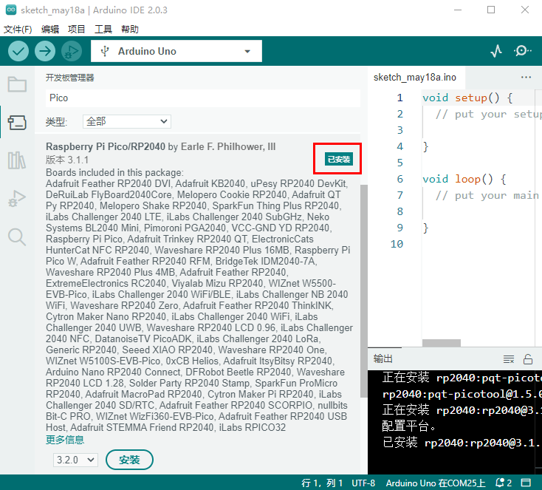Click Arduino Uno 在COM25上 in status bar
The height and width of the screenshot is (490, 542).
tap(436, 483)
